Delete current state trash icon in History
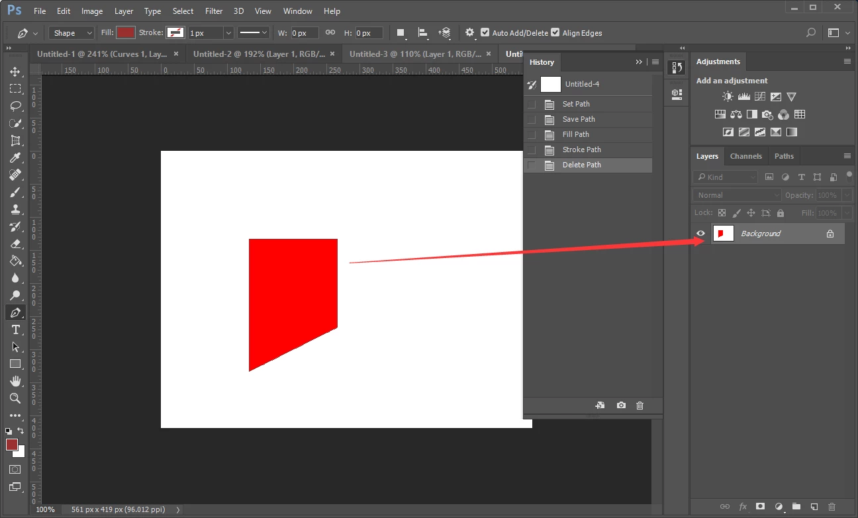 tap(640, 406)
